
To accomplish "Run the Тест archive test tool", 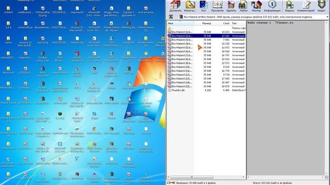I will click(x=203, y=6).
